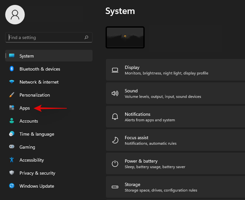The width and height of the screenshot is (245, 200).
Task: Click the magnifier icon in search box
Action: pyautogui.click(x=86, y=37)
